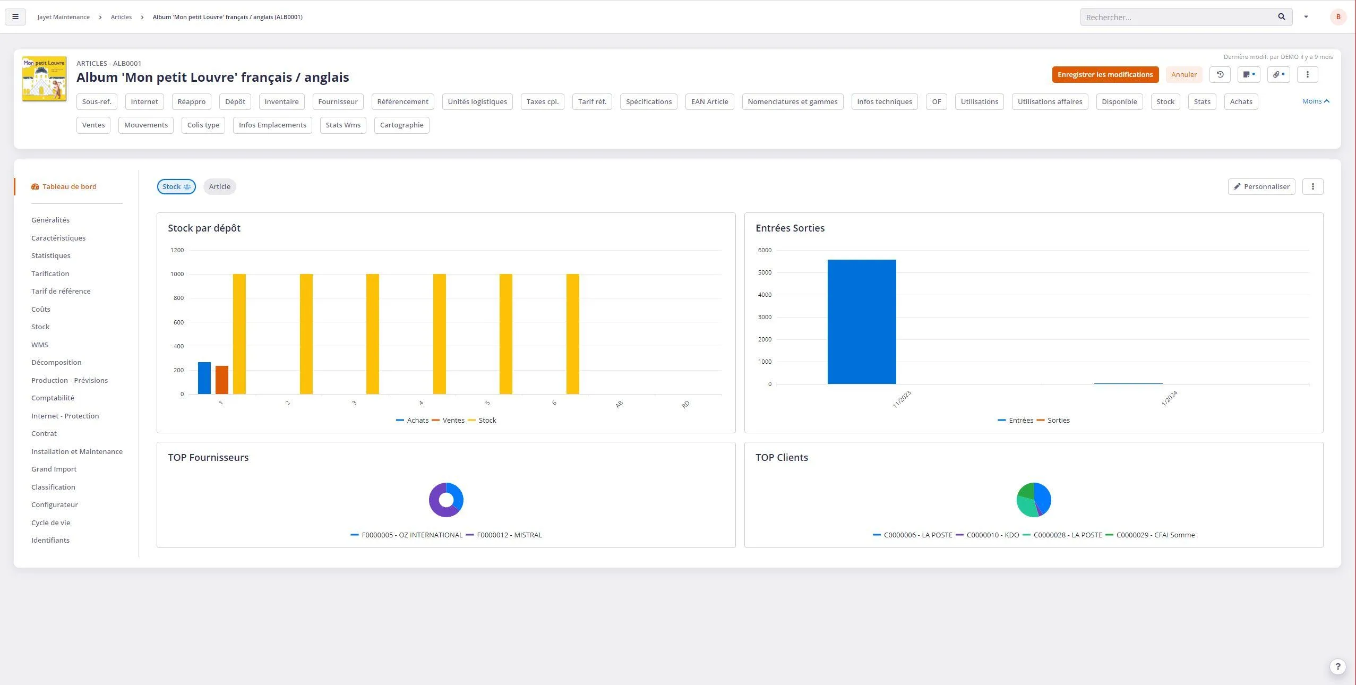This screenshot has height=685, width=1356.
Task: Toggle C0000010 - KDO legend entry
Action: coord(988,535)
